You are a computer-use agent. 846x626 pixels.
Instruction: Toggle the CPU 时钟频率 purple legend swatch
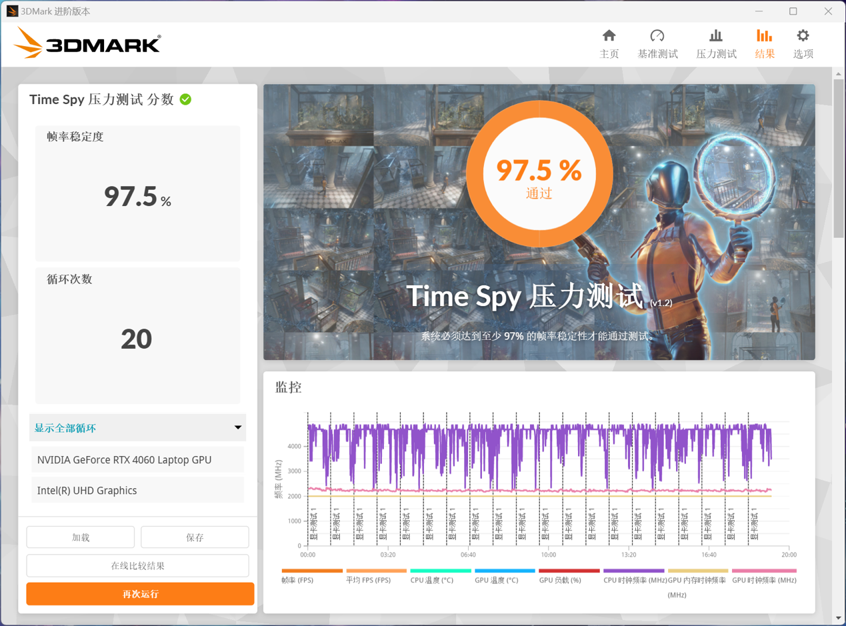tap(633, 571)
